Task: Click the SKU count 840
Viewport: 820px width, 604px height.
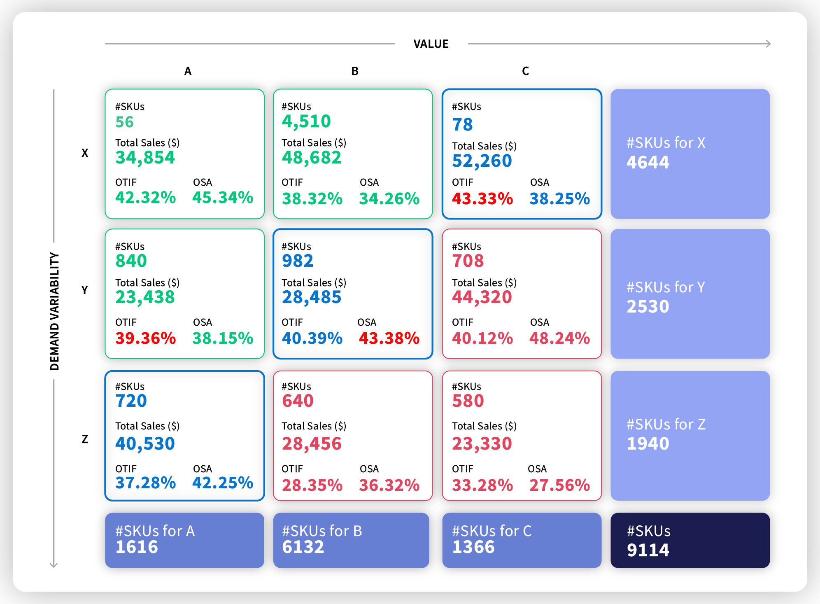Action: [131, 261]
